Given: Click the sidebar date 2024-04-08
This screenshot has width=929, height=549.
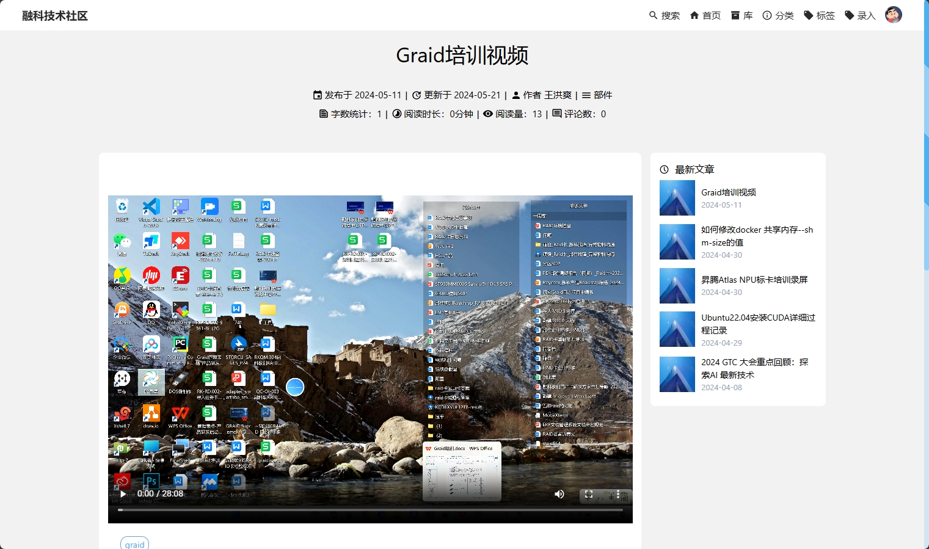Looking at the screenshot, I should tap(721, 387).
